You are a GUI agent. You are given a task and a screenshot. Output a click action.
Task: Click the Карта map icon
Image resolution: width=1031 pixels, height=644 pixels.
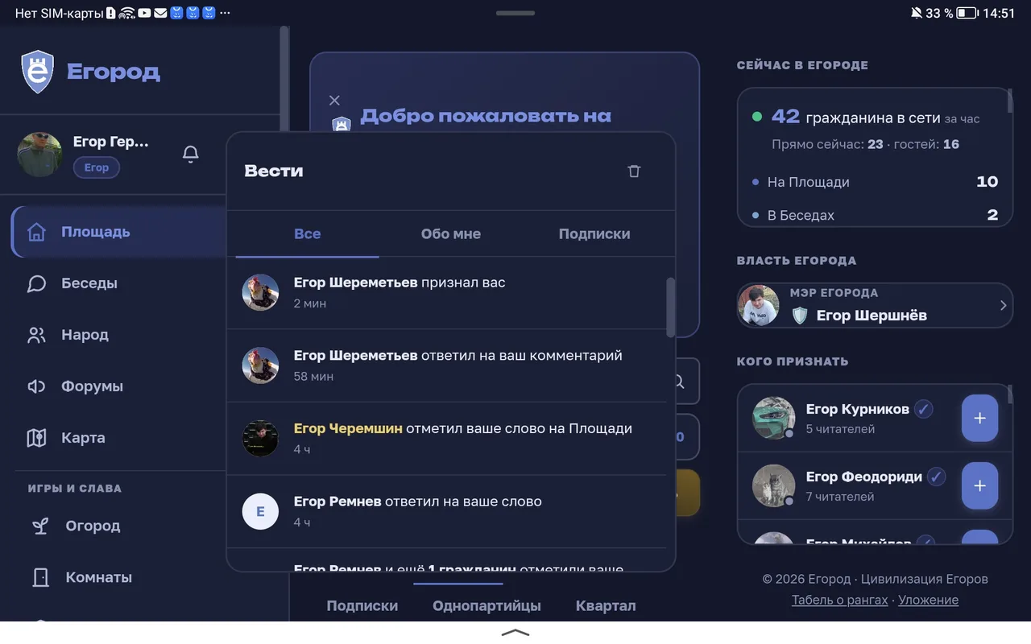[x=36, y=438]
